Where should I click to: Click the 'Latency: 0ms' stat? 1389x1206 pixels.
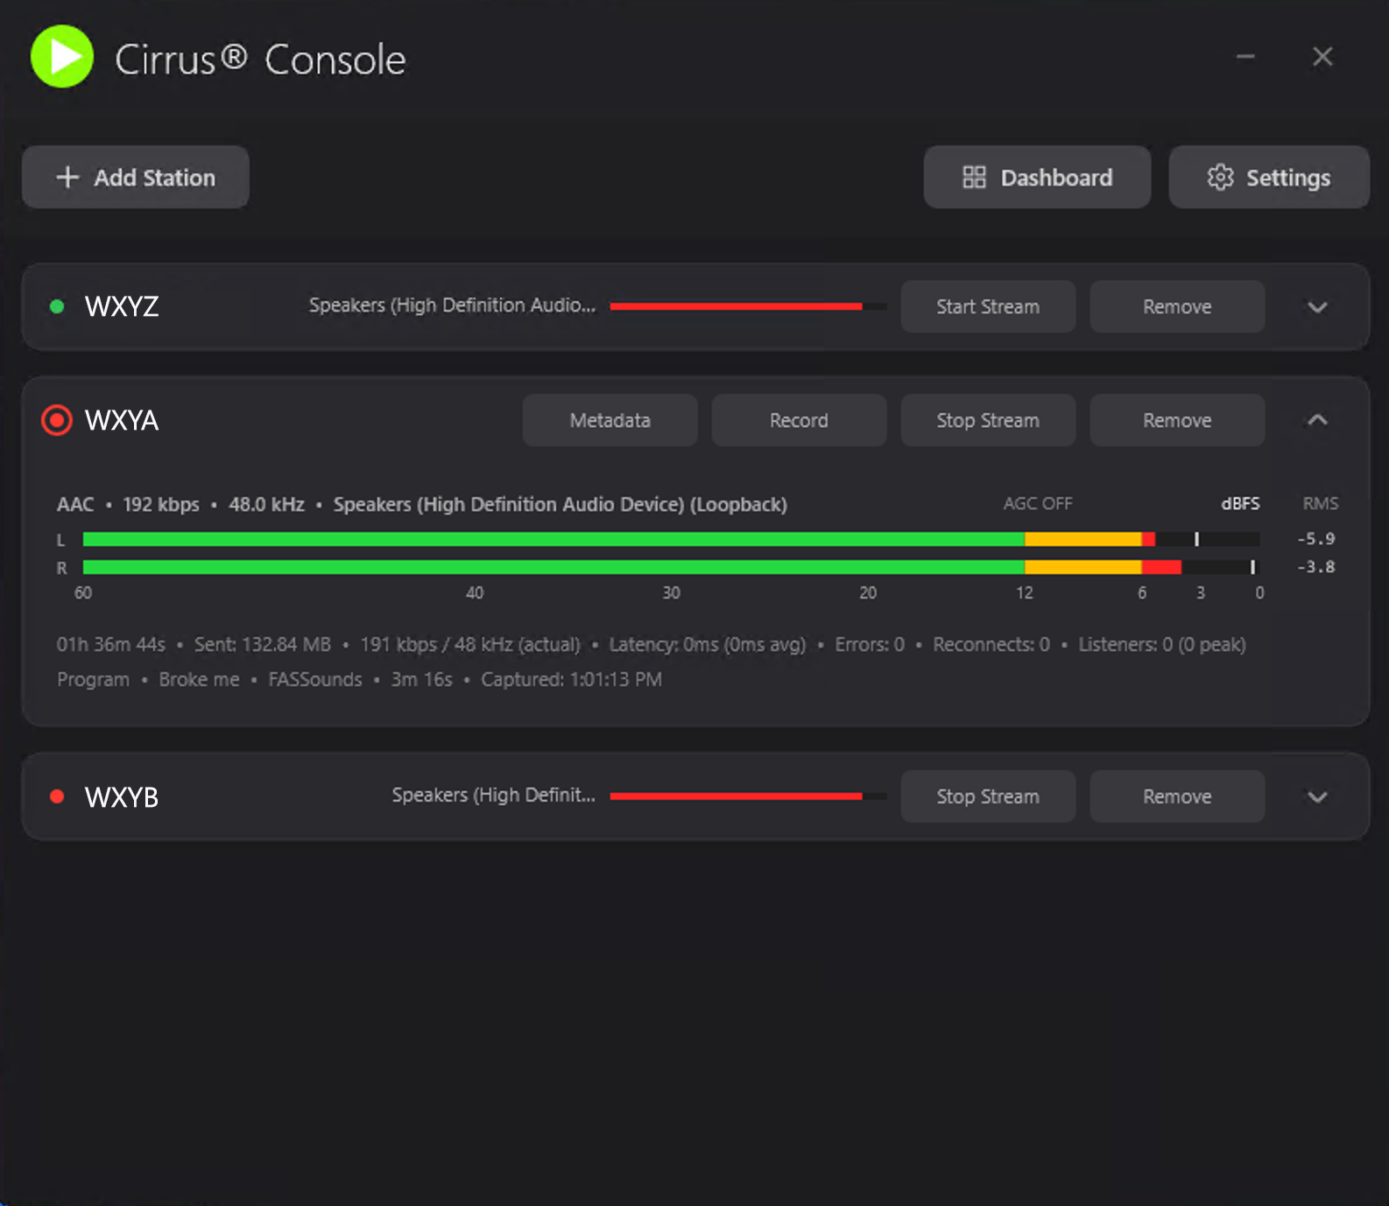[x=708, y=645]
